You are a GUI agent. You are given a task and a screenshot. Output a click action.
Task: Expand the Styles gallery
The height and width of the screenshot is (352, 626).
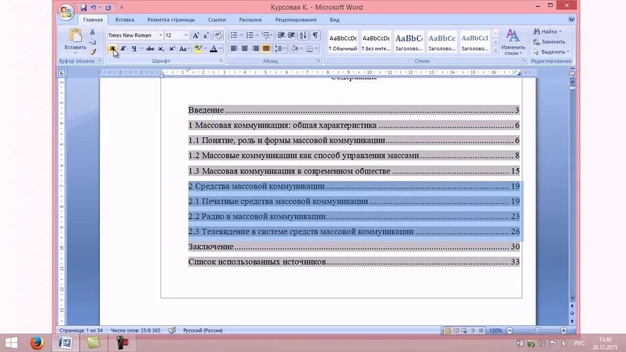(495, 49)
